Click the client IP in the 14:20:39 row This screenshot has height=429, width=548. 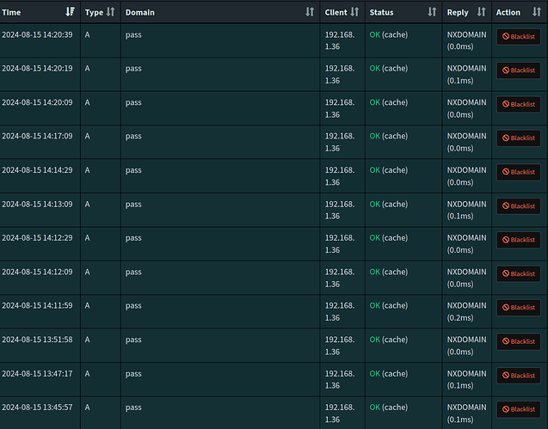pos(339,40)
